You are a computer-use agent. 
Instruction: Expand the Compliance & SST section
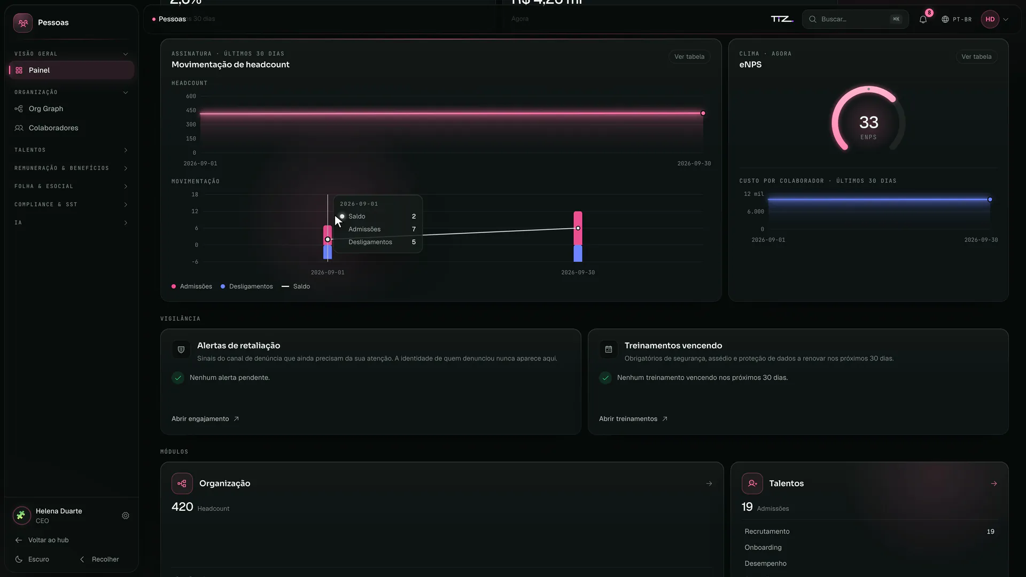point(71,205)
